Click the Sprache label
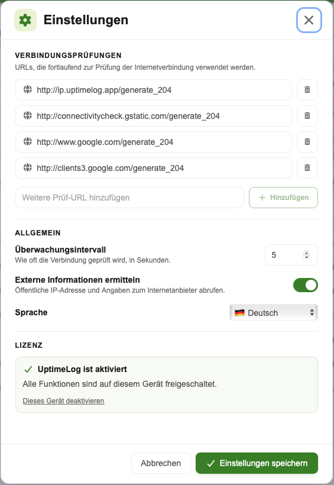 point(31,312)
